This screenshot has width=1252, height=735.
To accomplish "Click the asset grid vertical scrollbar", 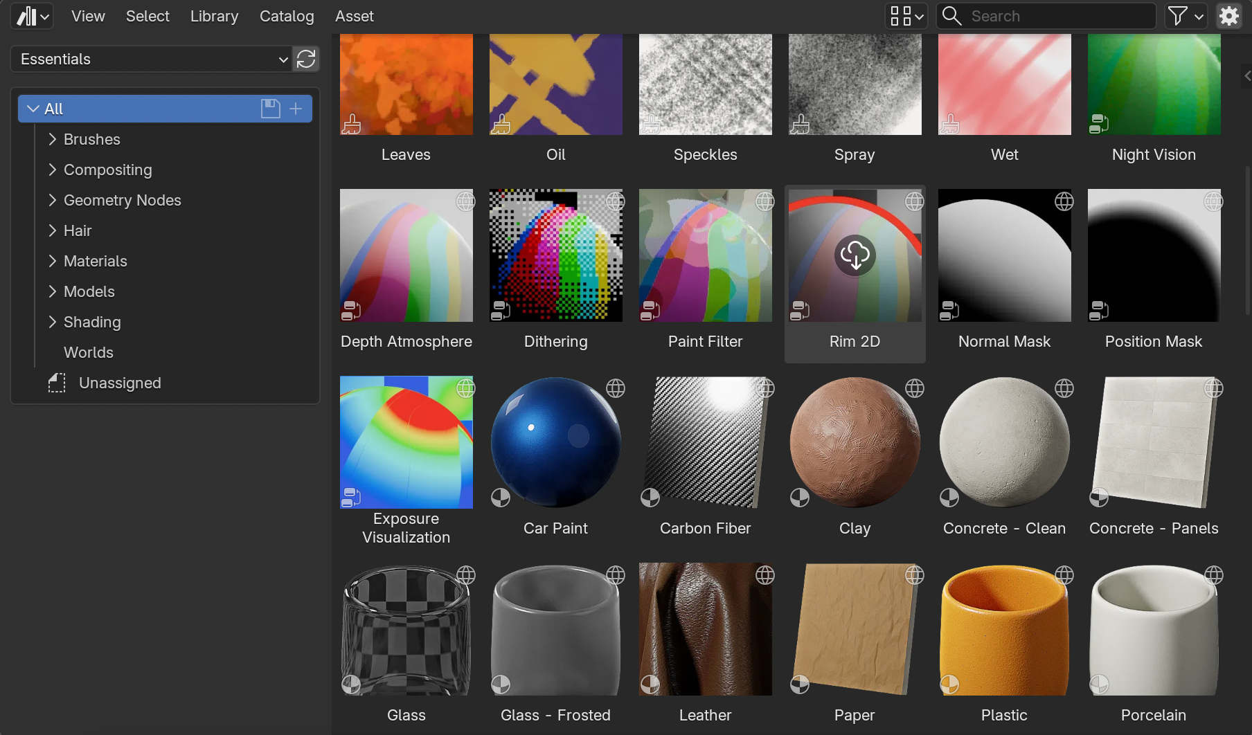I will pos(1248,240).
